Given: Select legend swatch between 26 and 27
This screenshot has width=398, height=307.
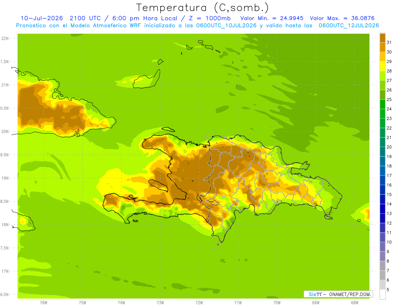Looking at the screenshot, I should 382,85.
